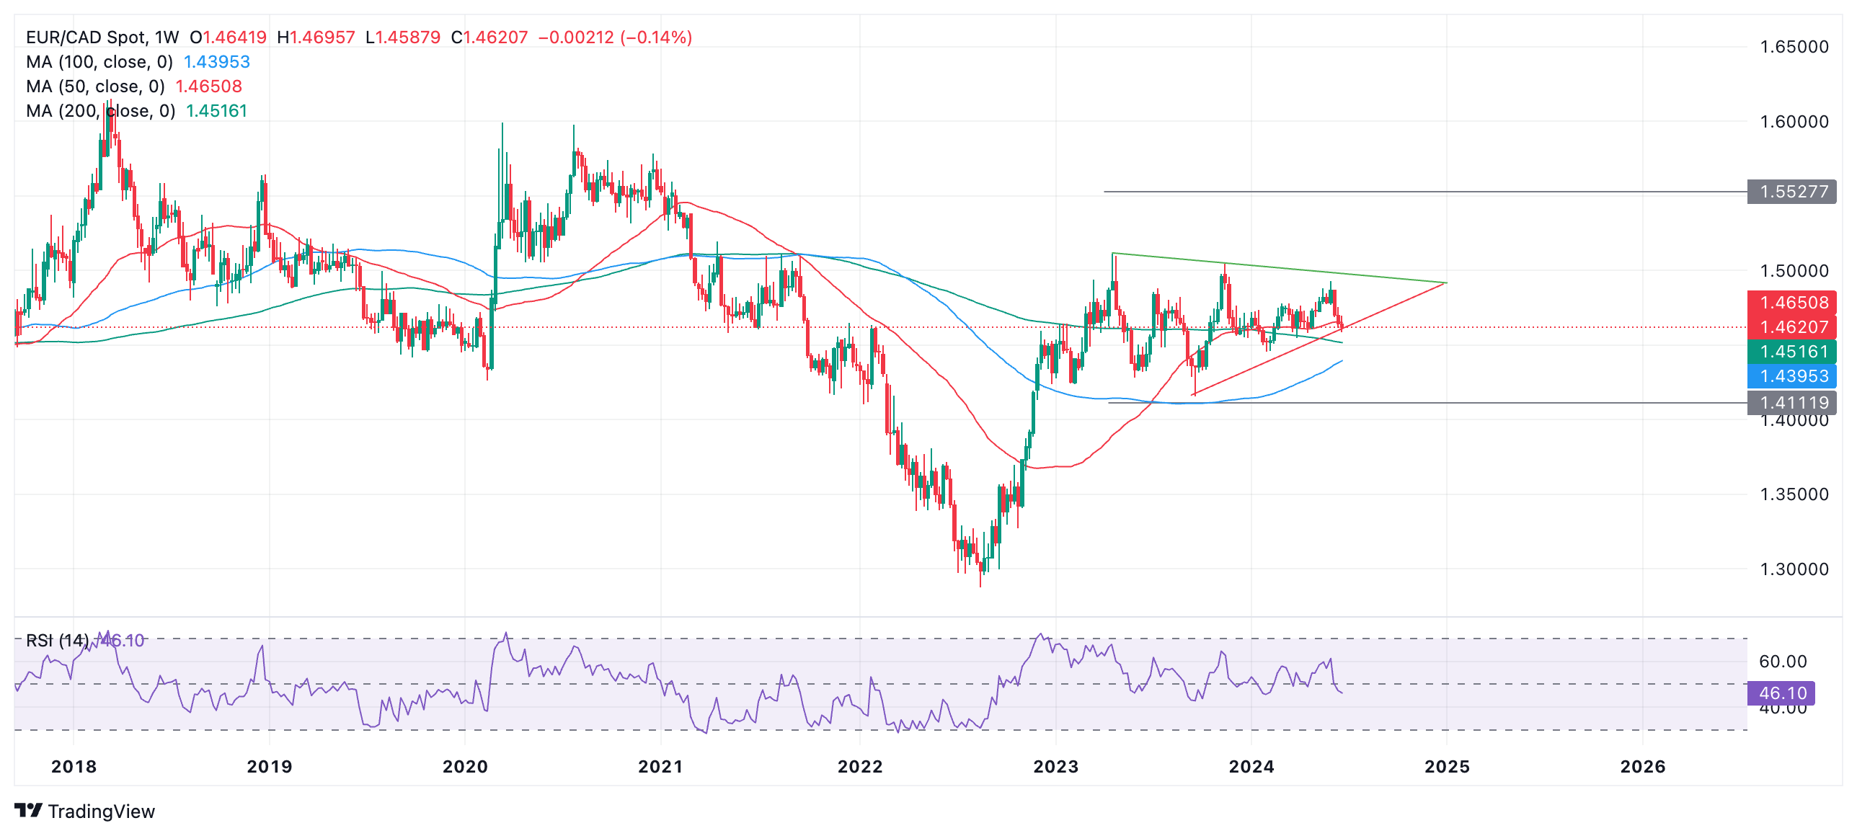Viewport: 1857px width, 836px height.
Task: Click the 2025 label on time axis
Action: pos(1447,767)
